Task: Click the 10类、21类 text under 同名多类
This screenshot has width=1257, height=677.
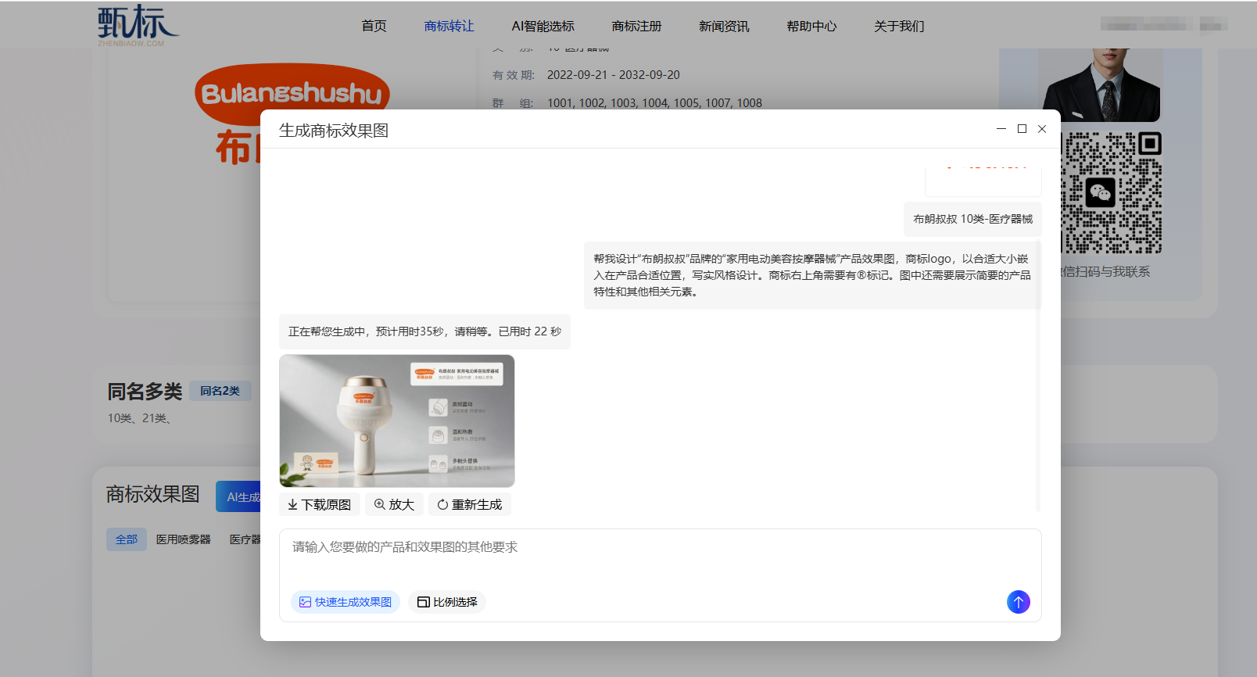Action: point(139,418)
